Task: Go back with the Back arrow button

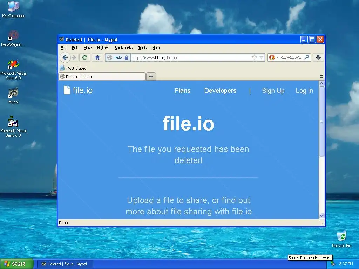Action: tap(65, 57)
